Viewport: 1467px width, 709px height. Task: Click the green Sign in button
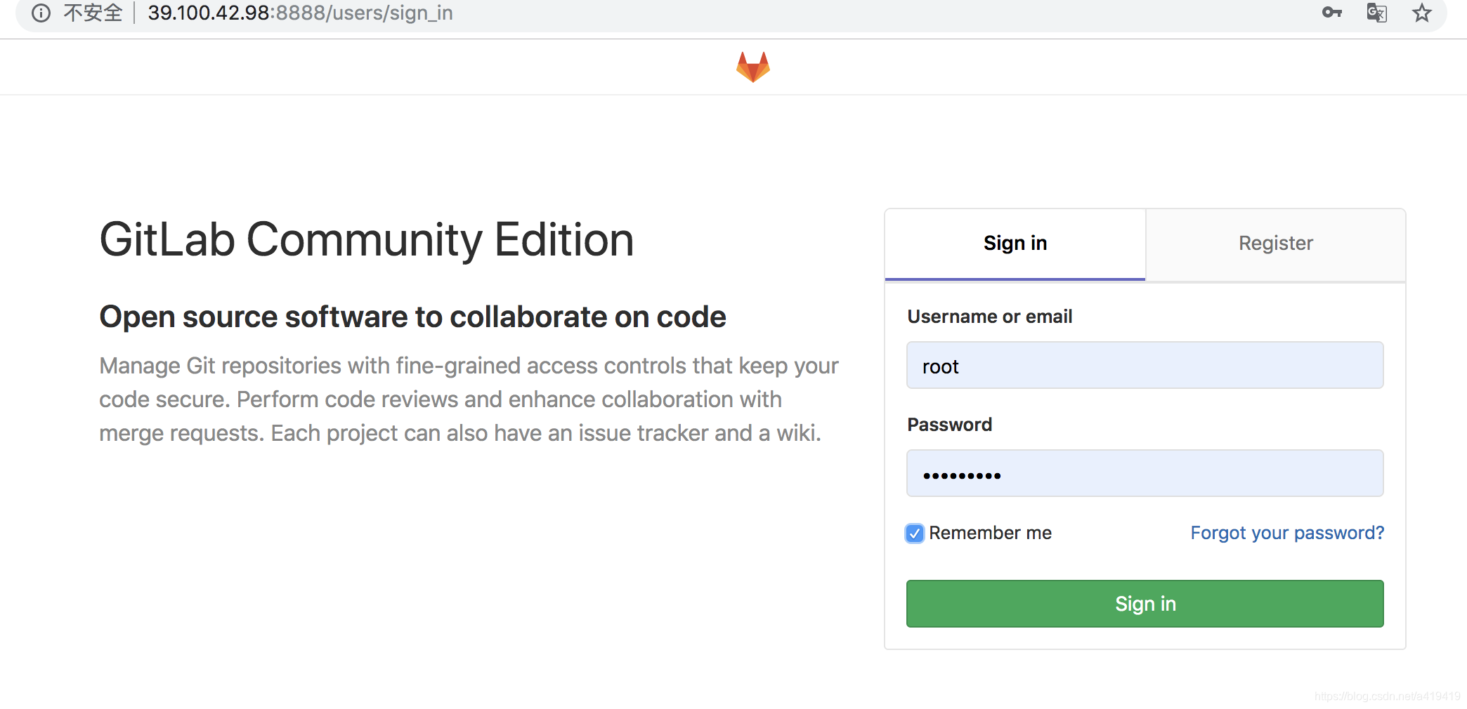click(x=1145, y=604)
